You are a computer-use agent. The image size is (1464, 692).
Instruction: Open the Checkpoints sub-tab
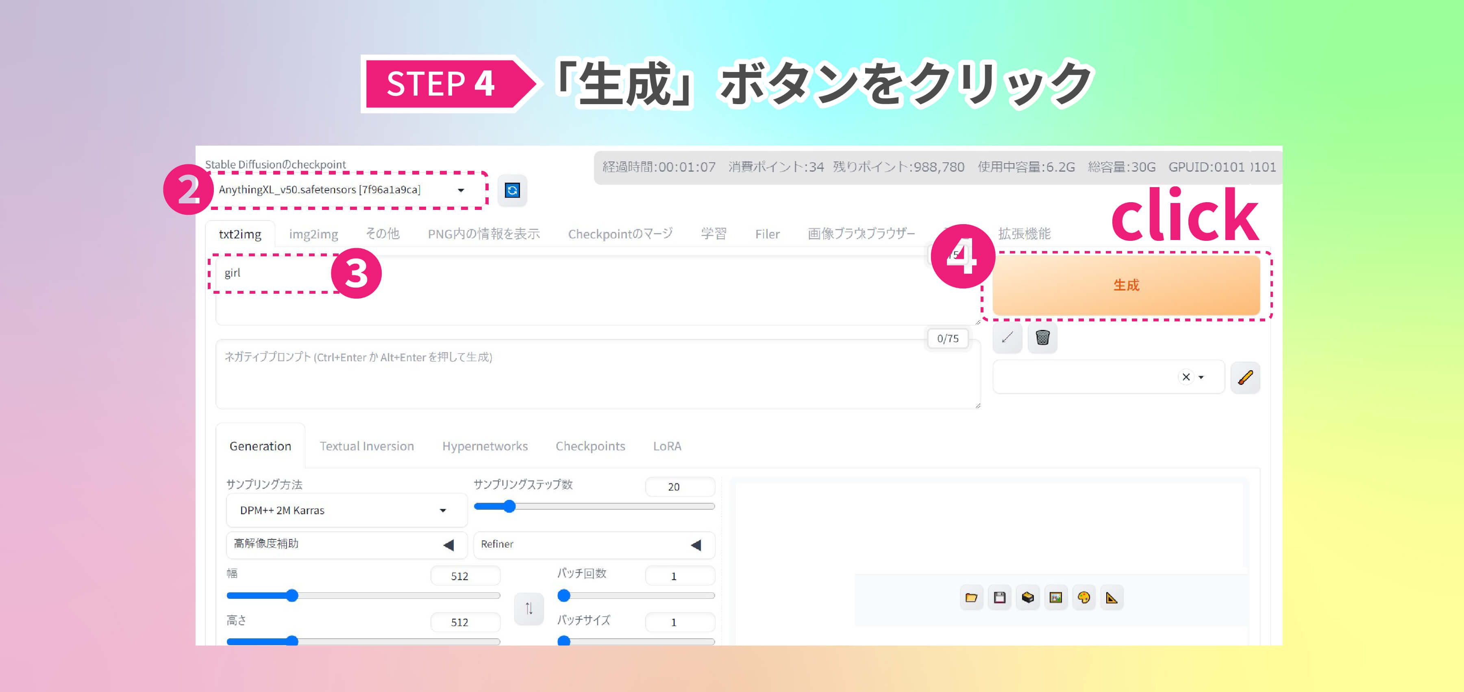pyautogui.click(x=590, y=446)
